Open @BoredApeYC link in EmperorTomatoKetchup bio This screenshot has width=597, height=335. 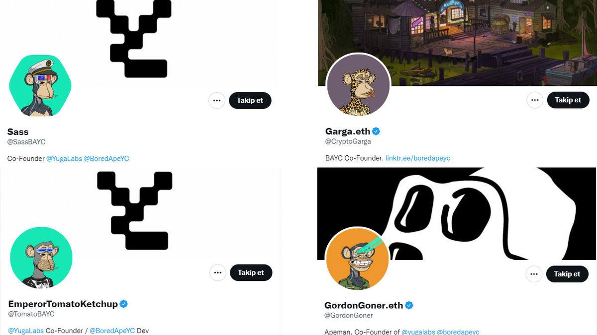112,331
